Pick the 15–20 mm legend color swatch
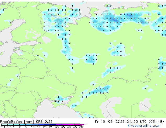 (41, 125)
